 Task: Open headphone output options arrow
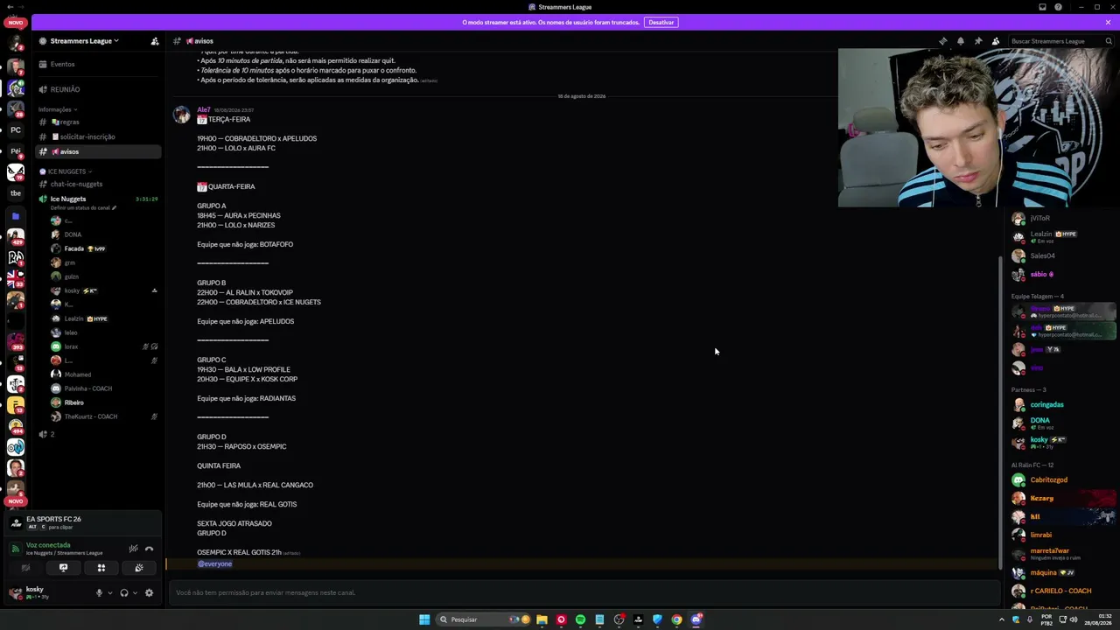[134, 592]
